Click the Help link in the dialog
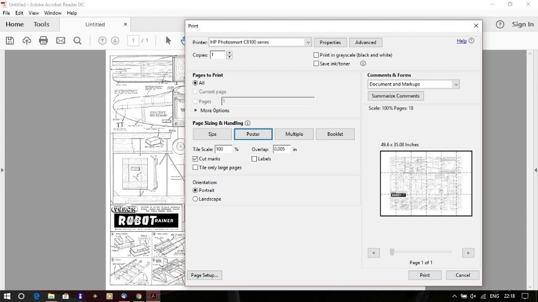 pyautogui.click(x=461, y=40)
